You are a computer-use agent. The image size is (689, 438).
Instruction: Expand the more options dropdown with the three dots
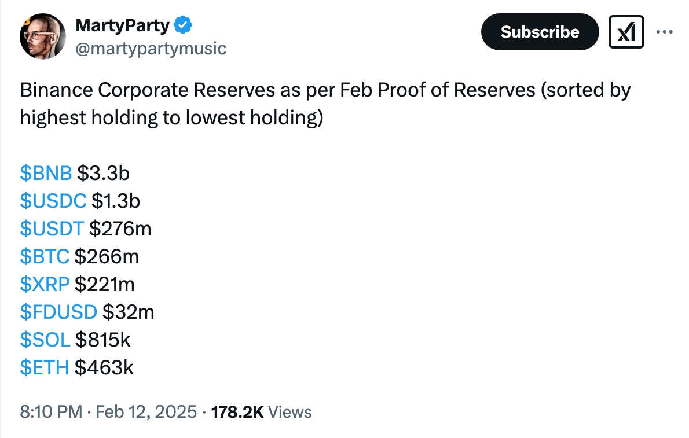pos(664,32)
